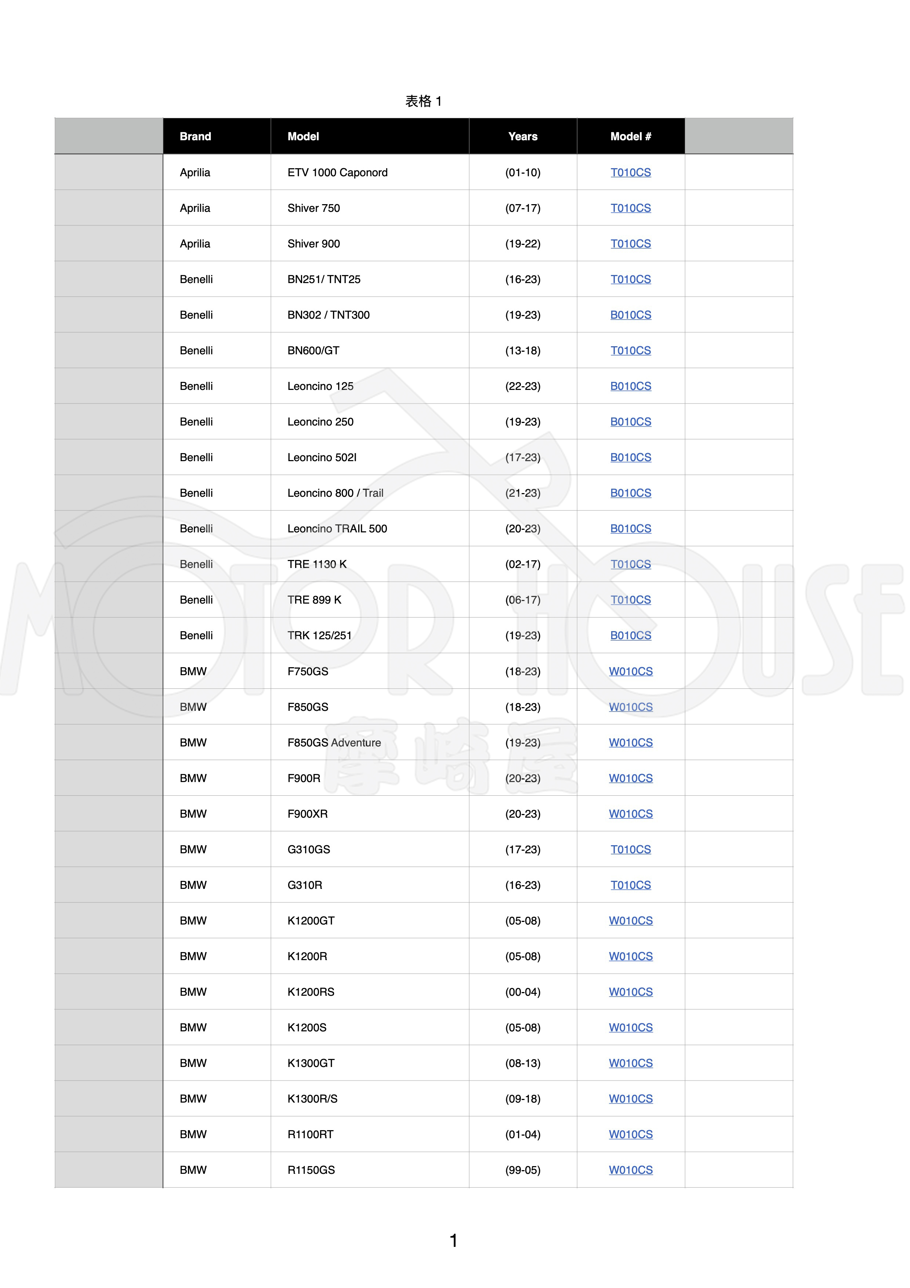Viewport: 910px width, 1288px height.
Task: Follow the T010CS link for Shiver 900
Action: click(x=630, y=243)
